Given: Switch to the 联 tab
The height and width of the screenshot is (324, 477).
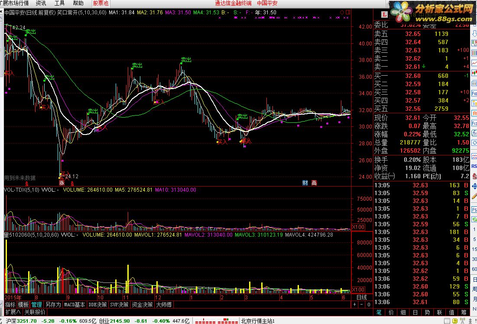Looking at the screenshot, I should tap(440, 312).
